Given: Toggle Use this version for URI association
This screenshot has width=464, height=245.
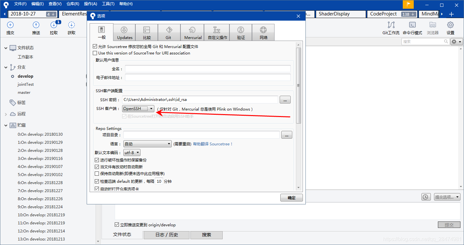Looking at the screenshot, I should (x=95, y=53).
